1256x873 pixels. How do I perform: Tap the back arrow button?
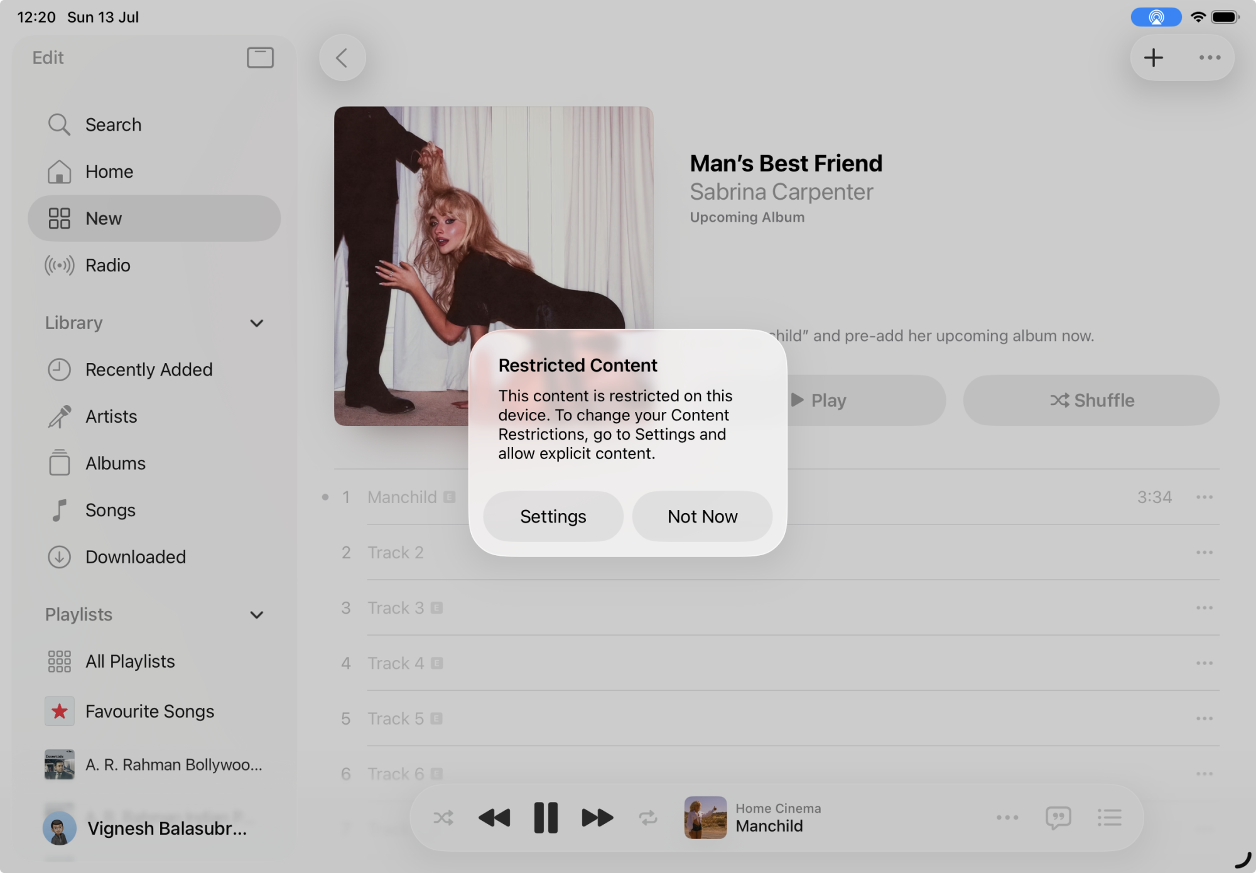pos(342,58)
